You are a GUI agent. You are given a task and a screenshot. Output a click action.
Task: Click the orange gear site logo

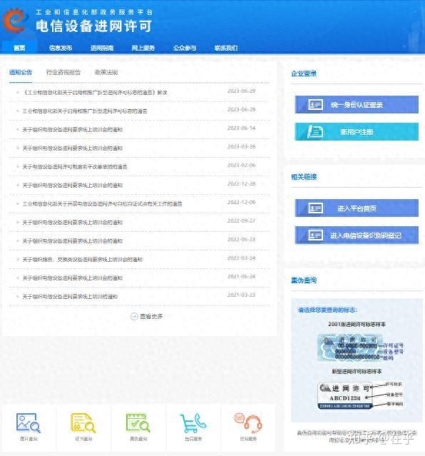[14, 21]
